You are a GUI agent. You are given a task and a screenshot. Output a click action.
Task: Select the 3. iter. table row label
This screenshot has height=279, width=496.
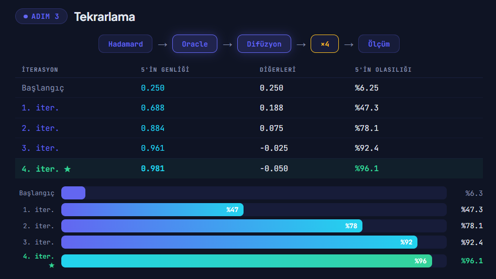point(40,148)
